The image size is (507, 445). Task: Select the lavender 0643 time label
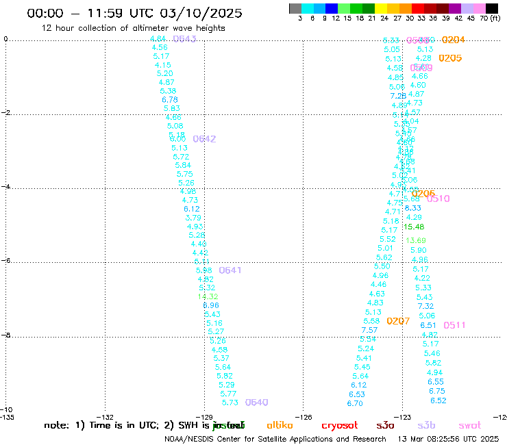click(184, 39)
